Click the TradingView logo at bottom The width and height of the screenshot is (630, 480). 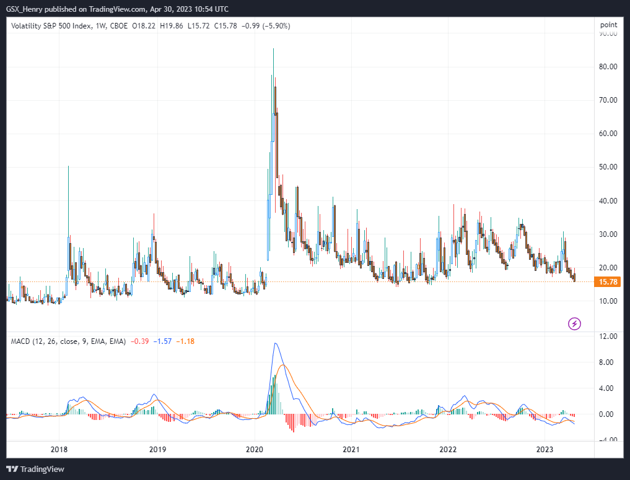coord(35,469)
